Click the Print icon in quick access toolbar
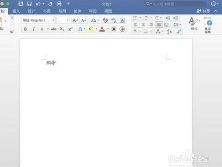 pyautogui.click(x=59, y=4)
